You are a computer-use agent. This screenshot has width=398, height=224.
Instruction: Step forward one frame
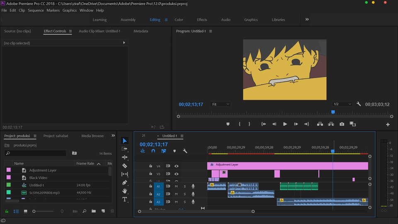point(296,124)
